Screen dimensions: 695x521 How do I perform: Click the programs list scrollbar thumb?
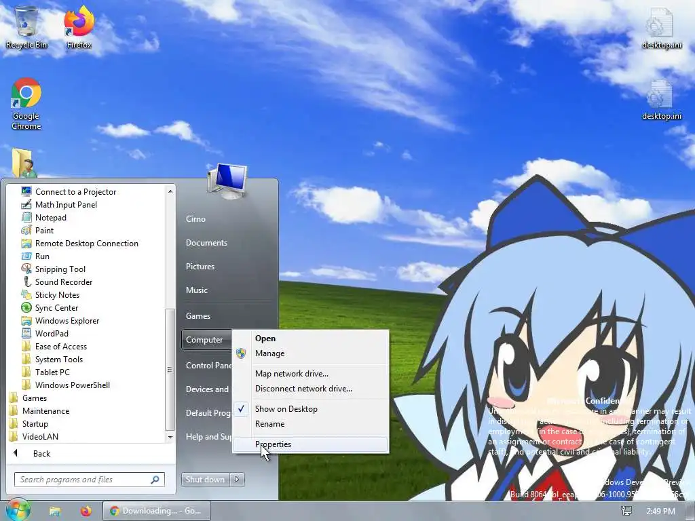point(169,370)
